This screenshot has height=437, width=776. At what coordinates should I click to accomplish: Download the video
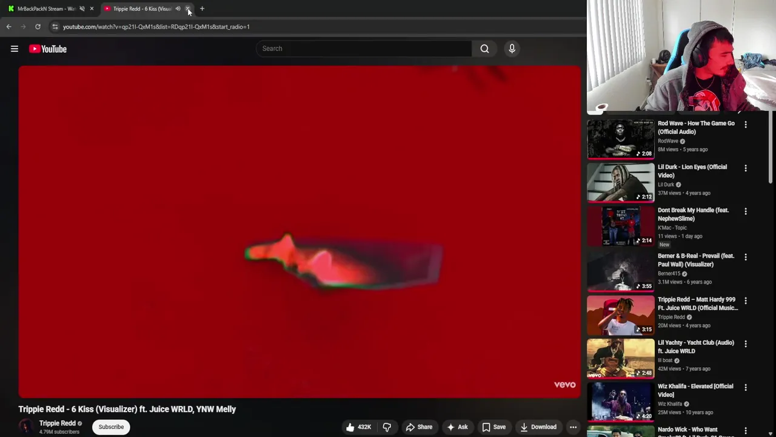point(538,427)
